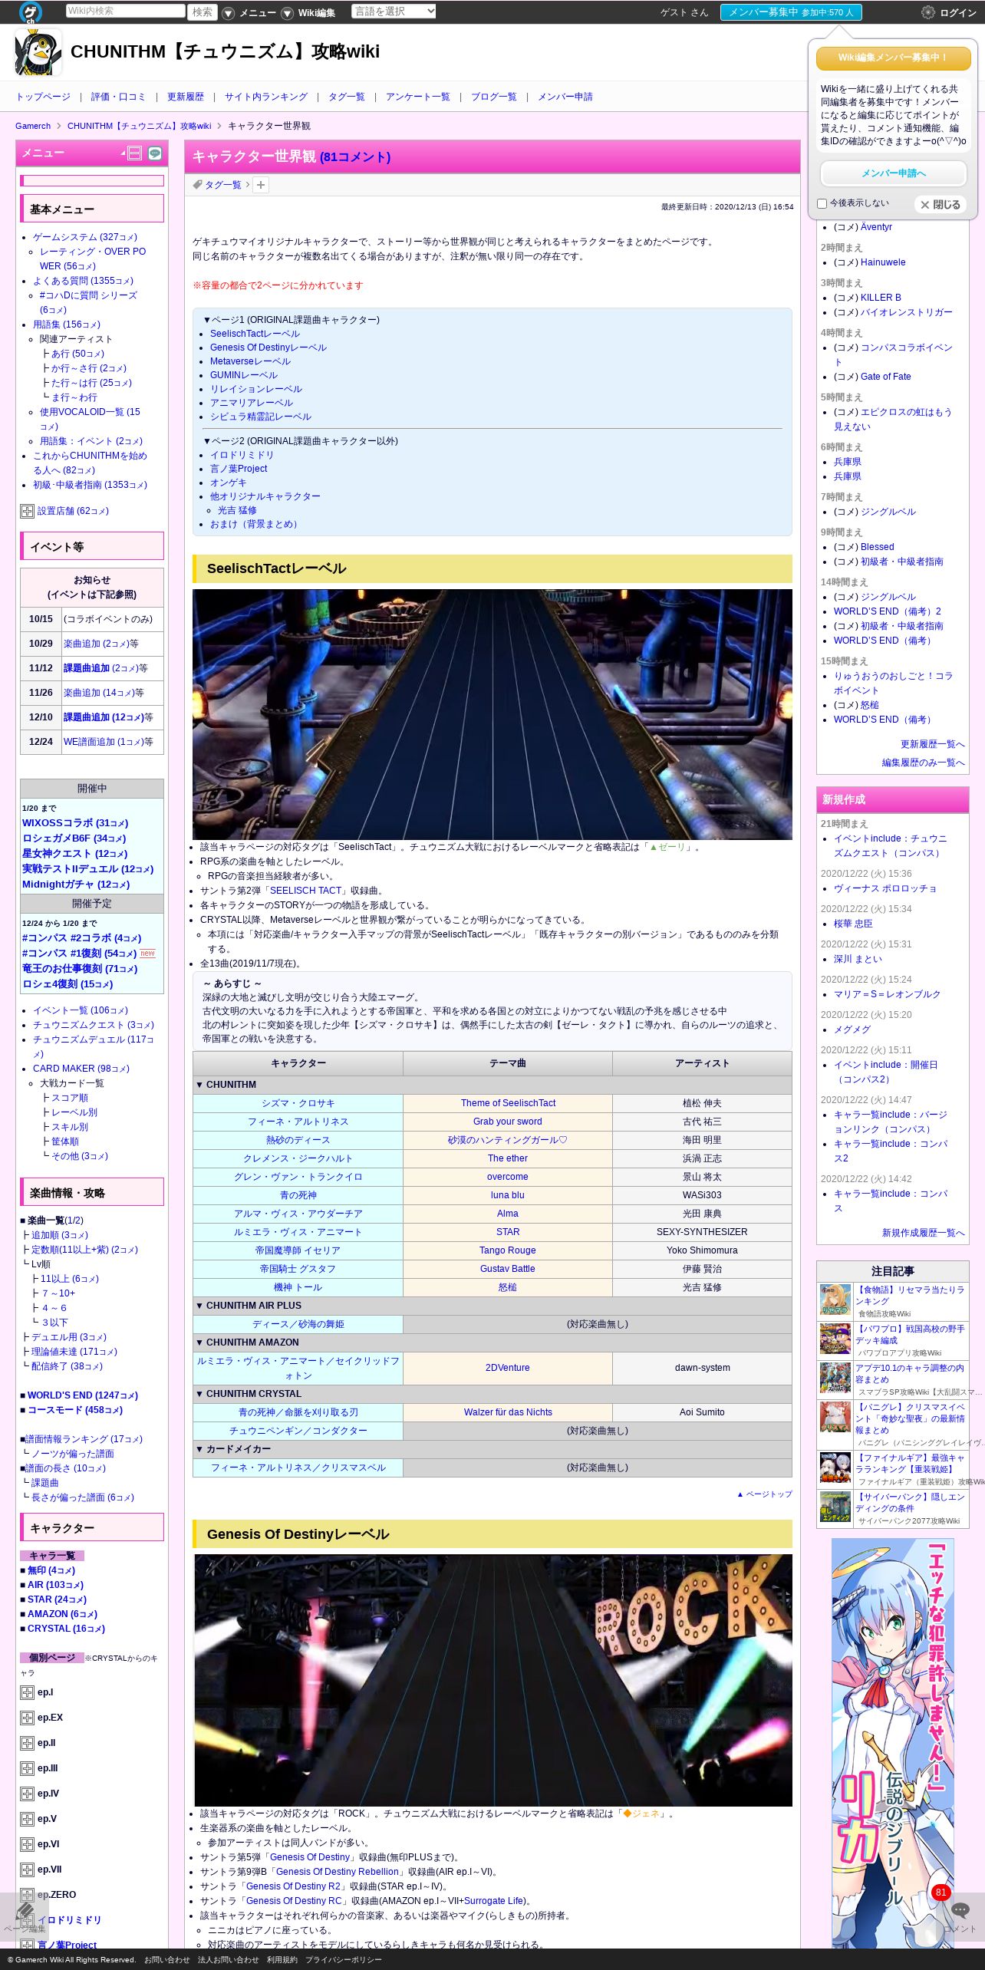The image size is (985, 1970).
Task: Open the Gamerch breadcrumb link
Action: 33,126
